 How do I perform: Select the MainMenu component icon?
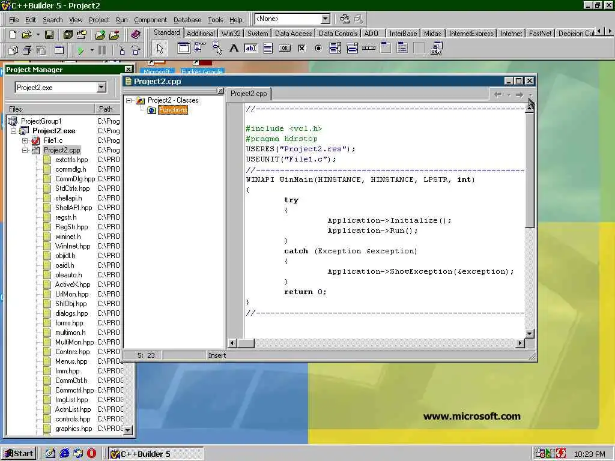(200, 48)
